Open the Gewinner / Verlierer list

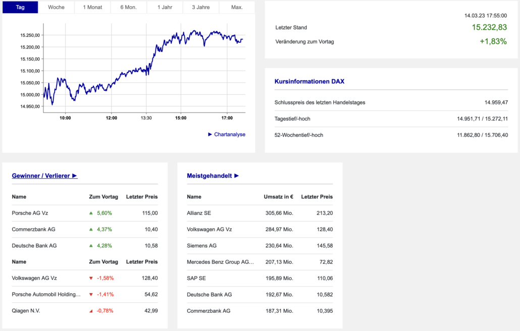(44, 176)
